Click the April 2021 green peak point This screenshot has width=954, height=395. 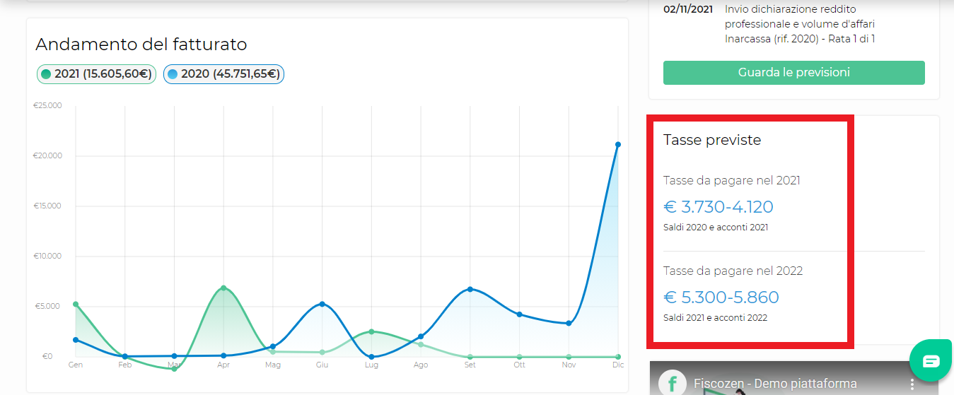click(x=223, y=288)
